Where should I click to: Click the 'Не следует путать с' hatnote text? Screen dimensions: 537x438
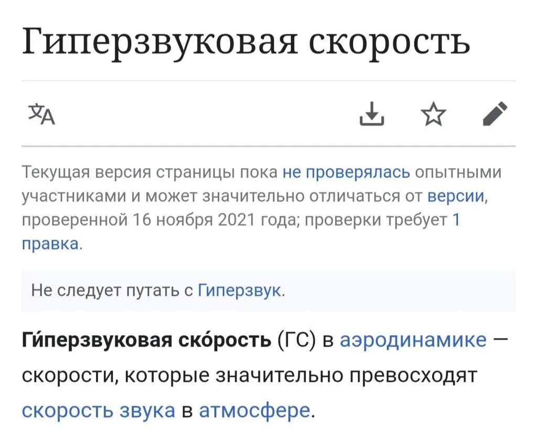(112, 291)
